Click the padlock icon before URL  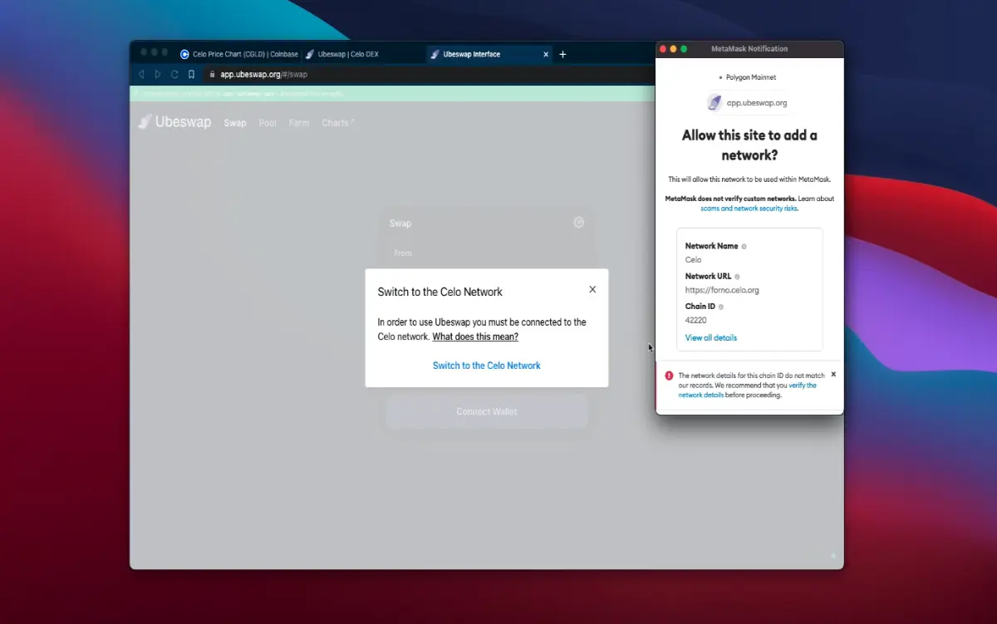pos(212,74)
